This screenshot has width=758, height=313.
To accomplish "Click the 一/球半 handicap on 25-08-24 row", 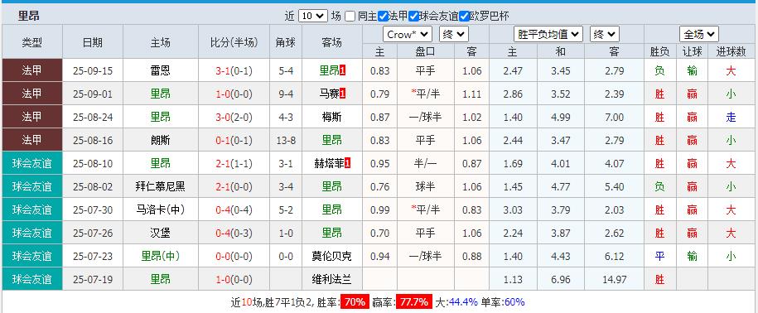I will click(426, 118).
